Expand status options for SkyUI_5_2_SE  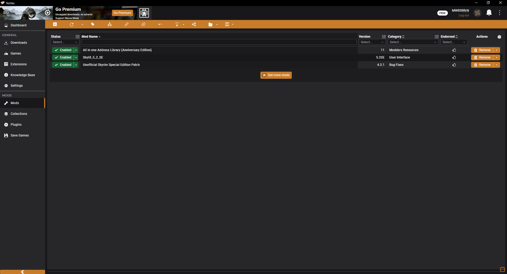(x=76, y=57)
